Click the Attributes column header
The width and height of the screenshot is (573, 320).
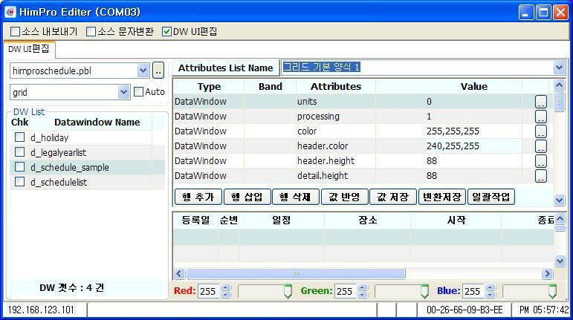(336, 86)
